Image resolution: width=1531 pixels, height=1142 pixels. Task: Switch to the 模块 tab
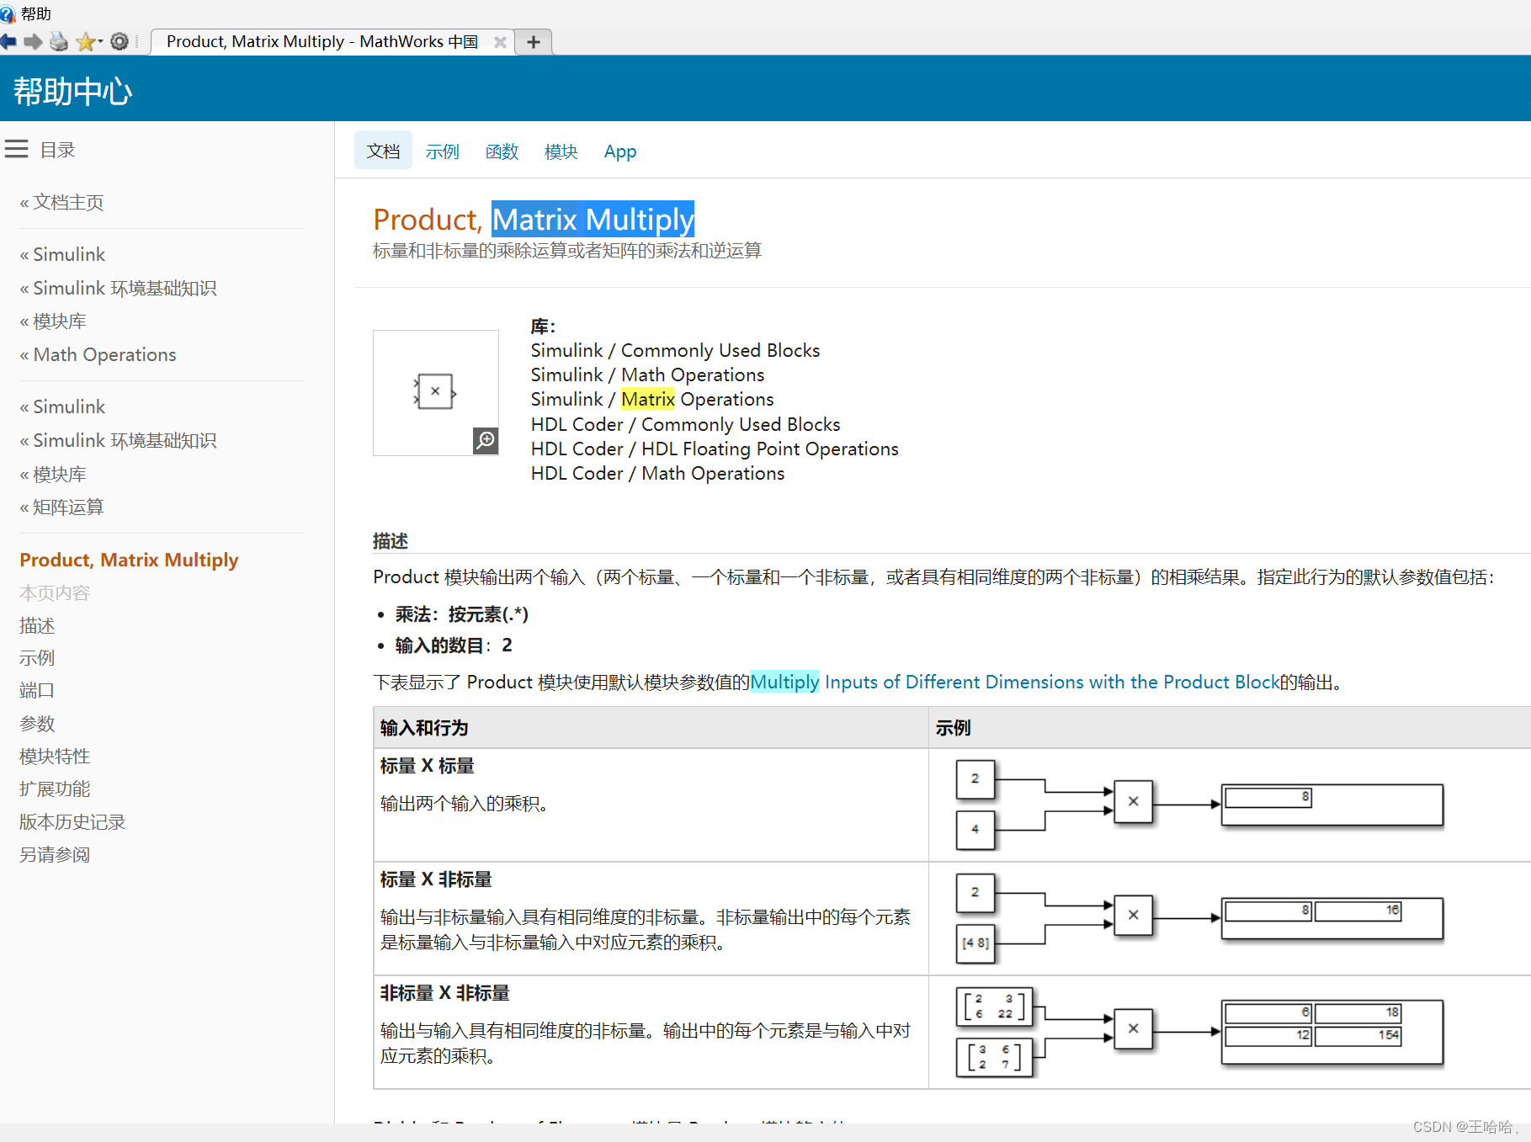[561, 151]
